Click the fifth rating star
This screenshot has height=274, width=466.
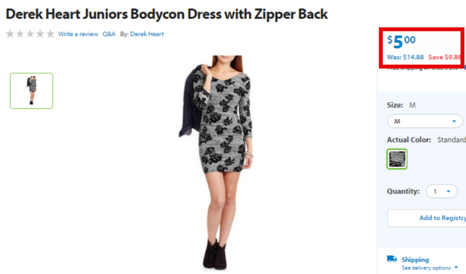[50, 34]
